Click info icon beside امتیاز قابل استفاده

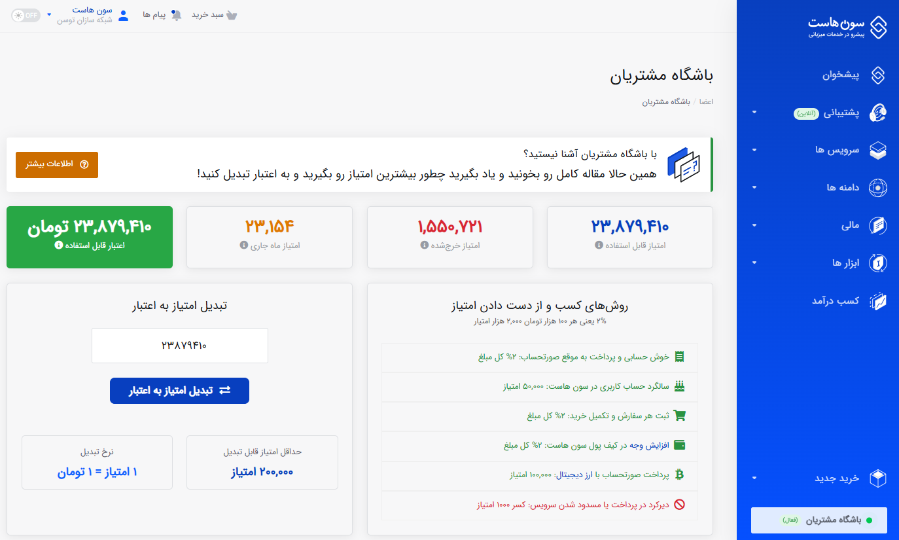coord(599,245)
